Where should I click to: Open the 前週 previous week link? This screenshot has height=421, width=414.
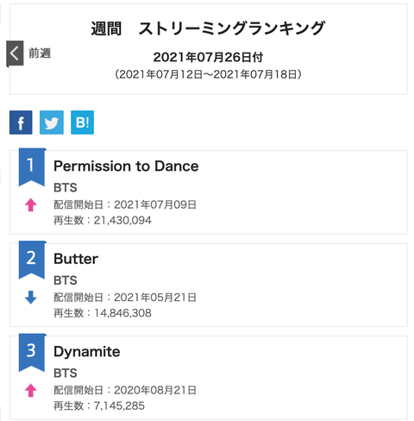coord(40,53)
